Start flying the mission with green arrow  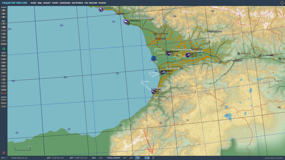pos(4,49)
